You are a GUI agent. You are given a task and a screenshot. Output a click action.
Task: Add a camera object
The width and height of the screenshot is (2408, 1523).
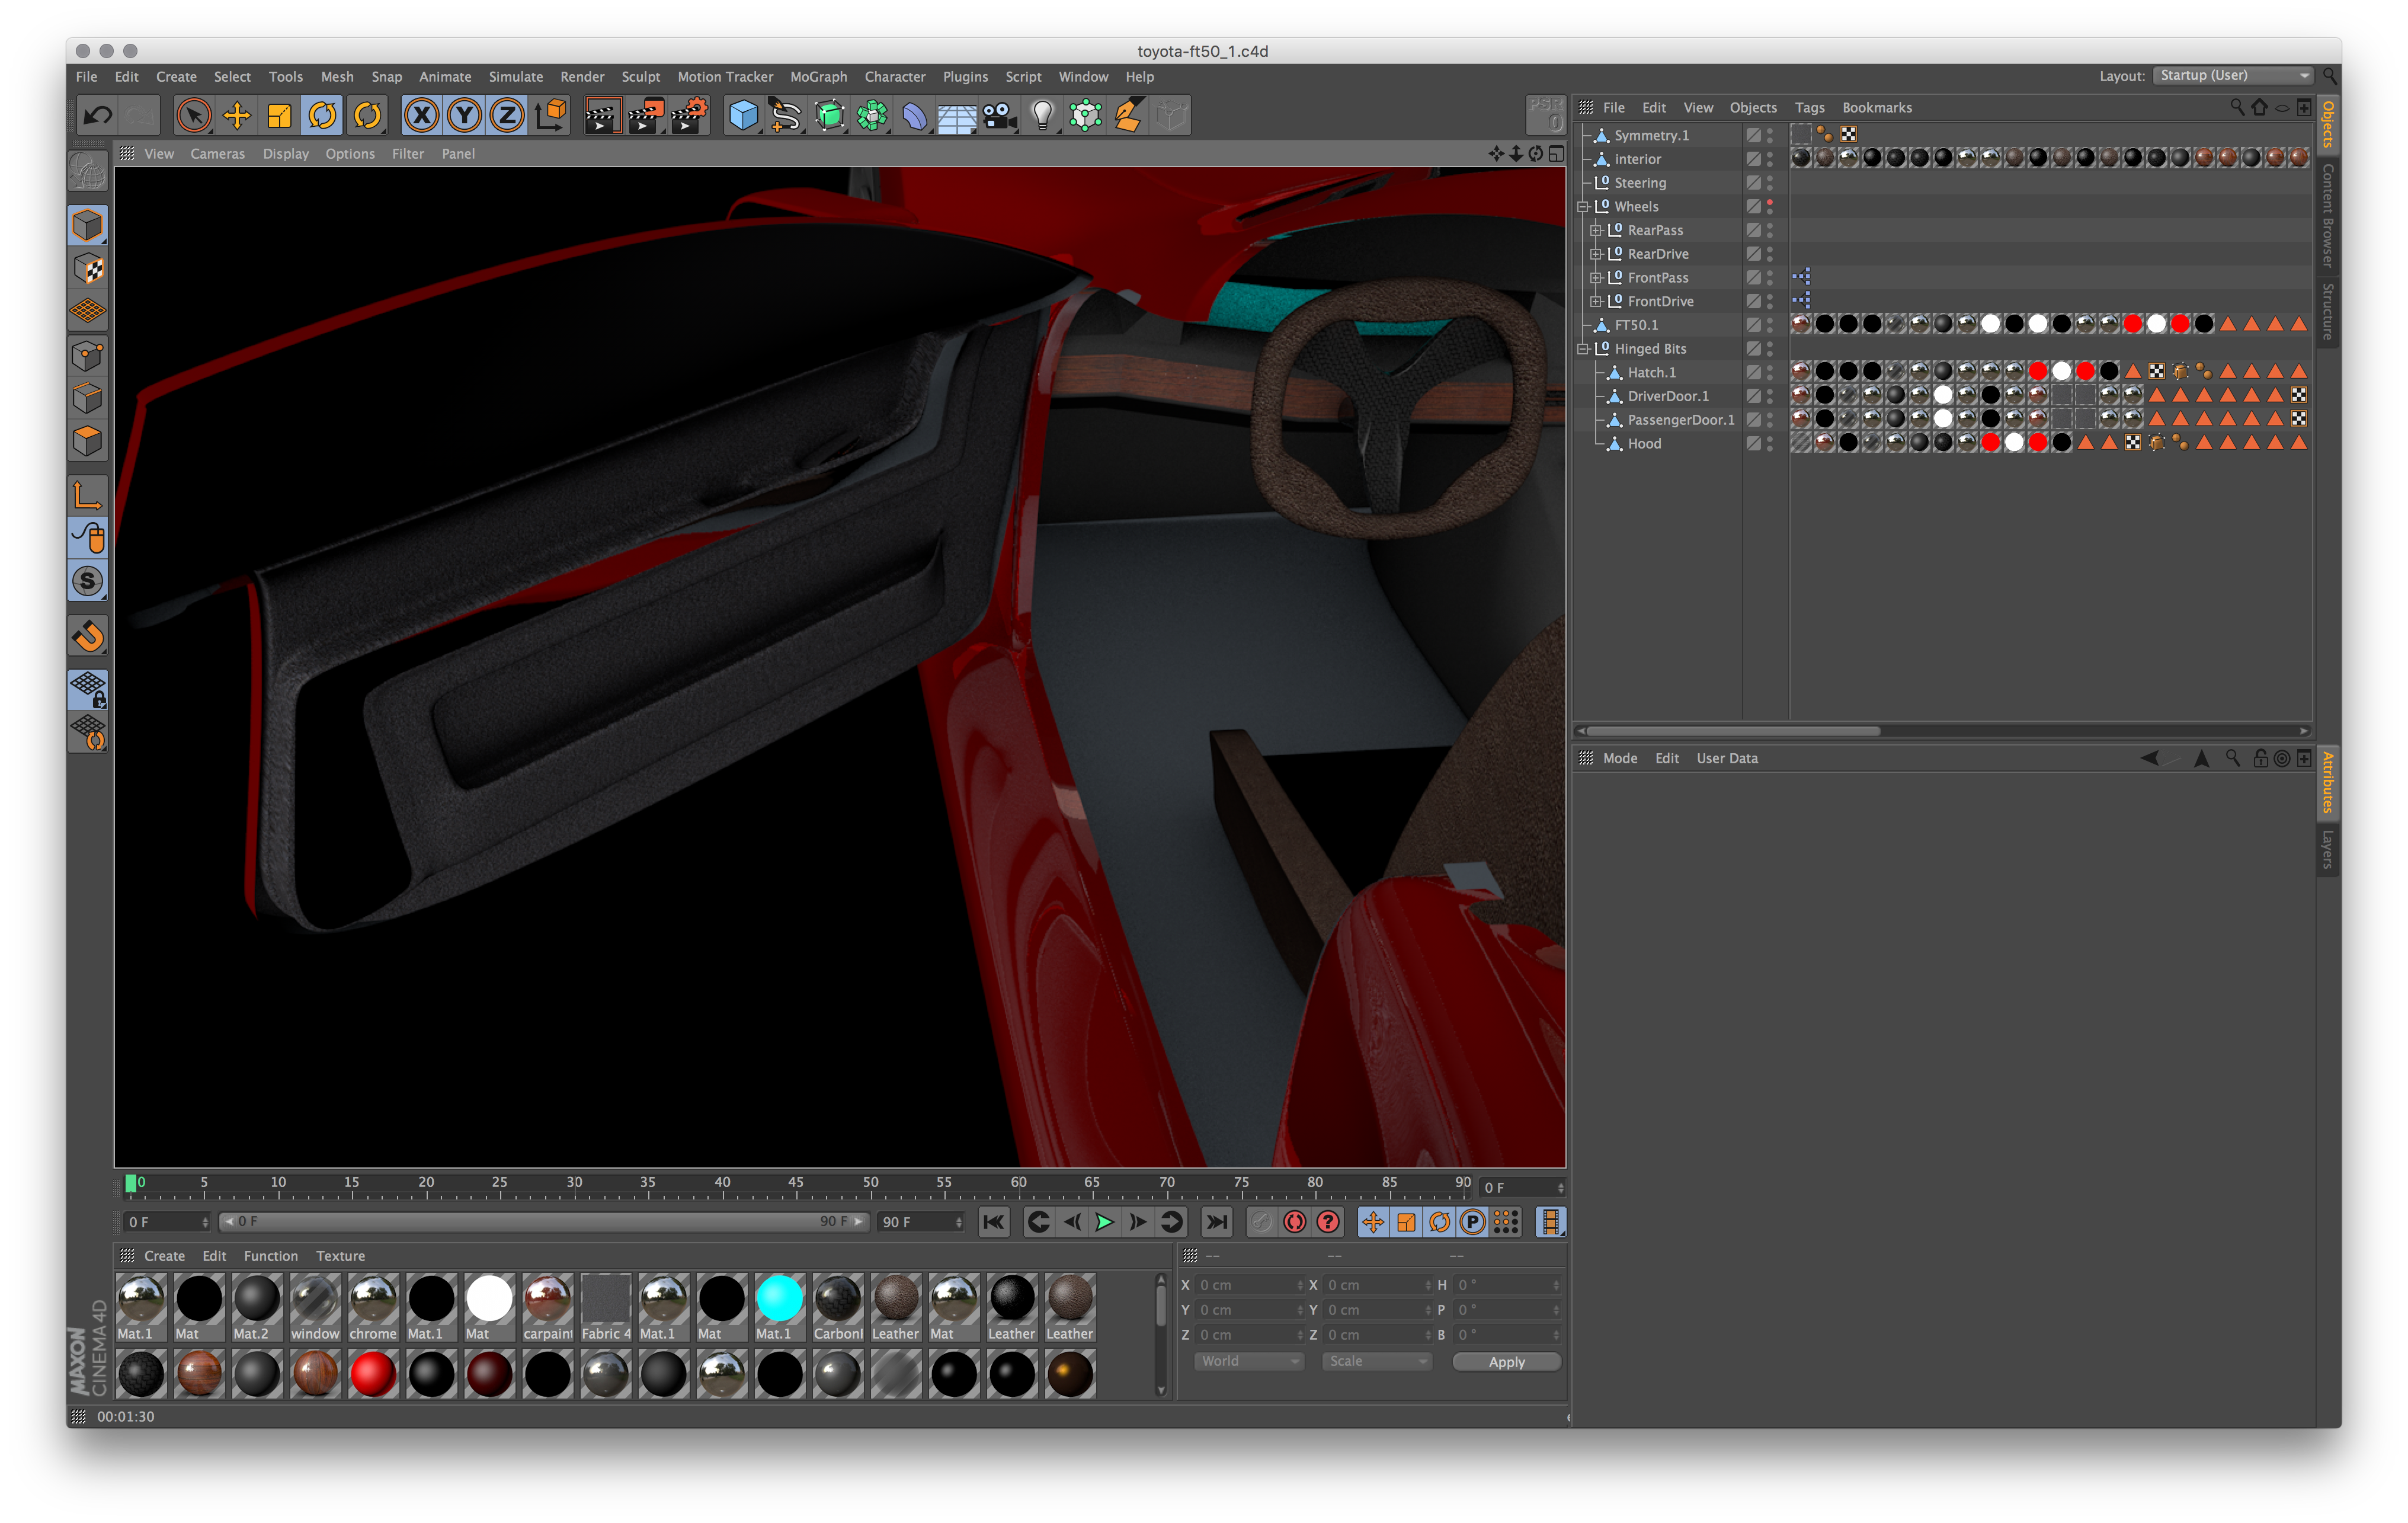tap(1000, 116)
